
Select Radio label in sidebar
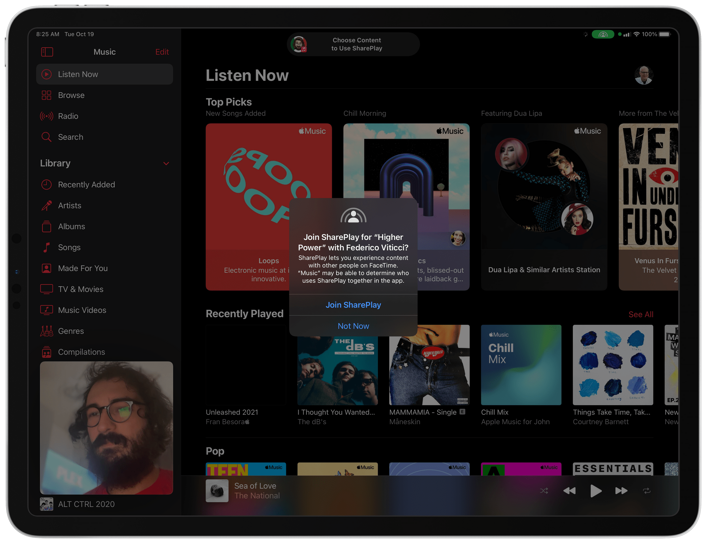(68, 116)
